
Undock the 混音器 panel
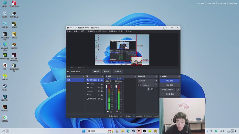tap(135, 76)
